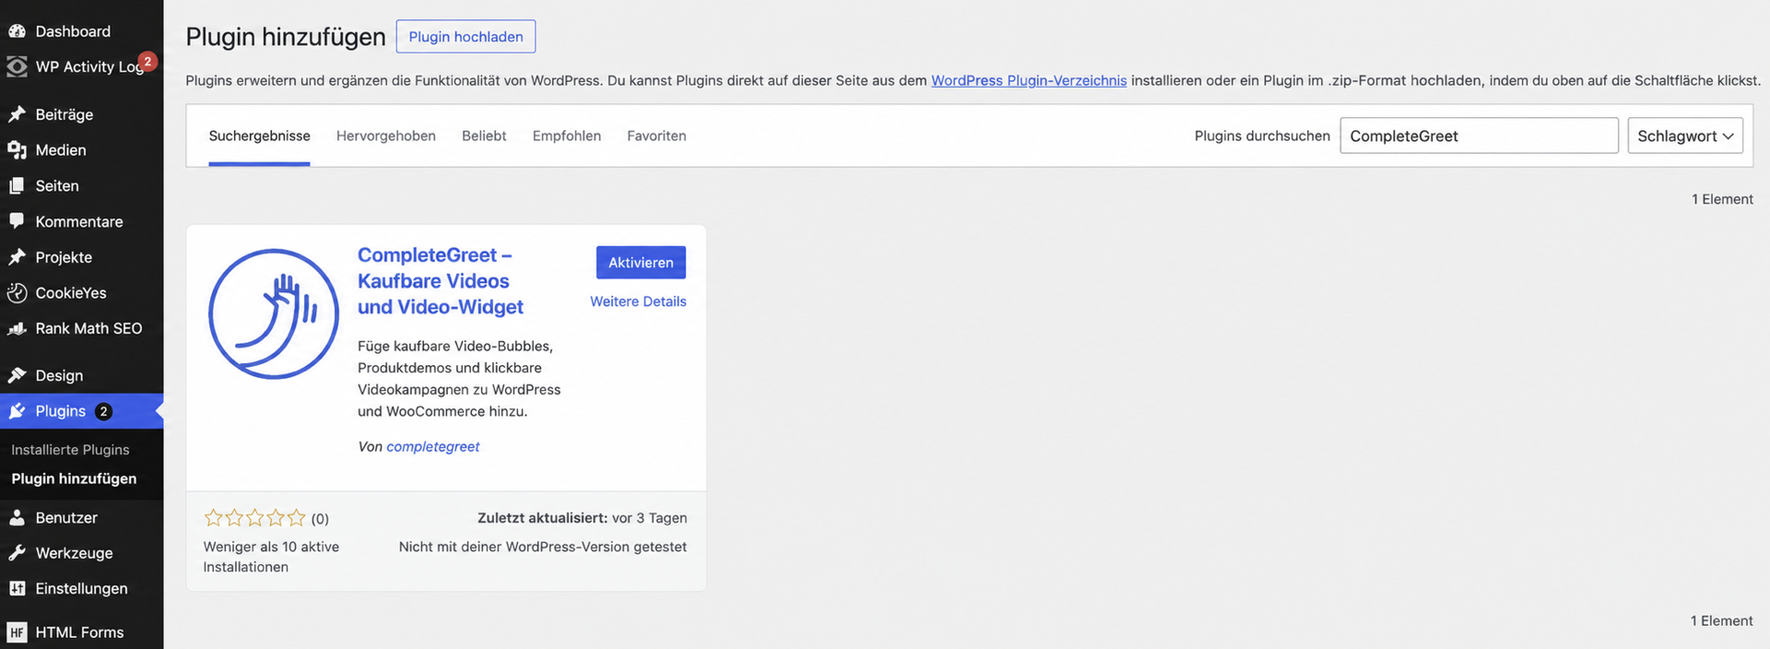Click the Zuletzt aktualisiert vor 3 Tagen text

(582, 518)
